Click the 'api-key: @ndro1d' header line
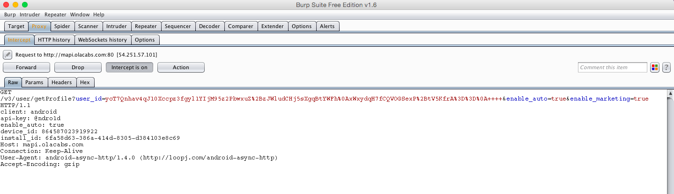 click(30, 118)
